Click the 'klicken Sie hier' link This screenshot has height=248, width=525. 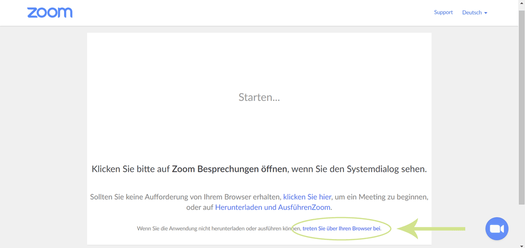click(307, 197)
